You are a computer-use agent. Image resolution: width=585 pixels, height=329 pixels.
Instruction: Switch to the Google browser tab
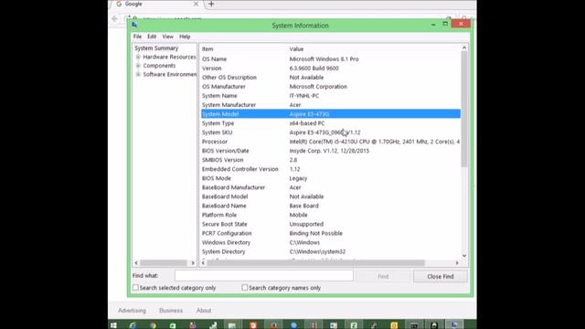[x=156, y=4]
